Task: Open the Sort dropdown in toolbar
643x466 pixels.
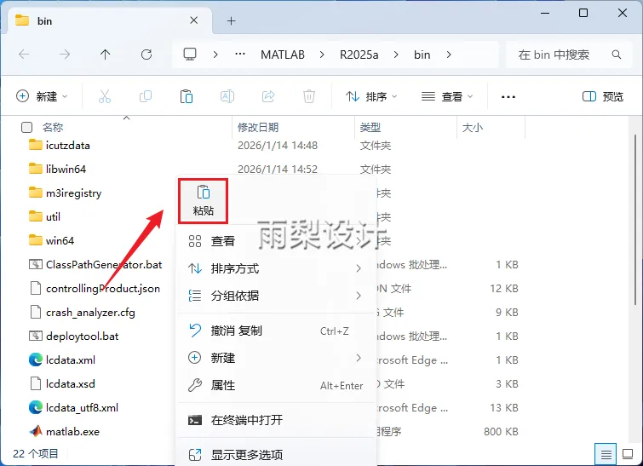Action: coord(371,97)
